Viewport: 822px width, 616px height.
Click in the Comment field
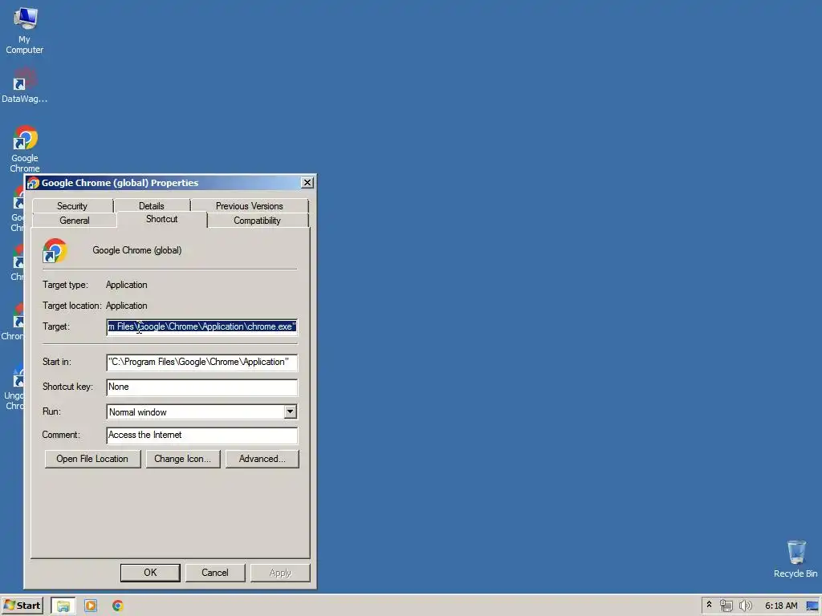pyautogui.click(x=201, y=436)
